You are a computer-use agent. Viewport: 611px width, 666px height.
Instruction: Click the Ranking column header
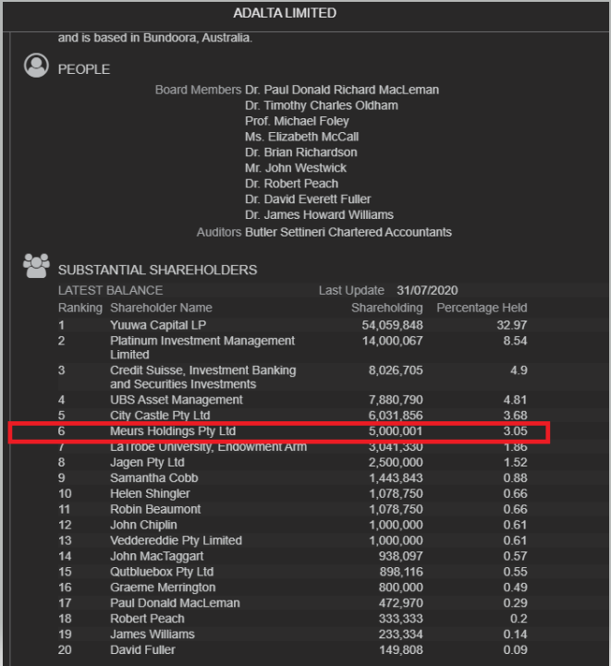point(80,308)
